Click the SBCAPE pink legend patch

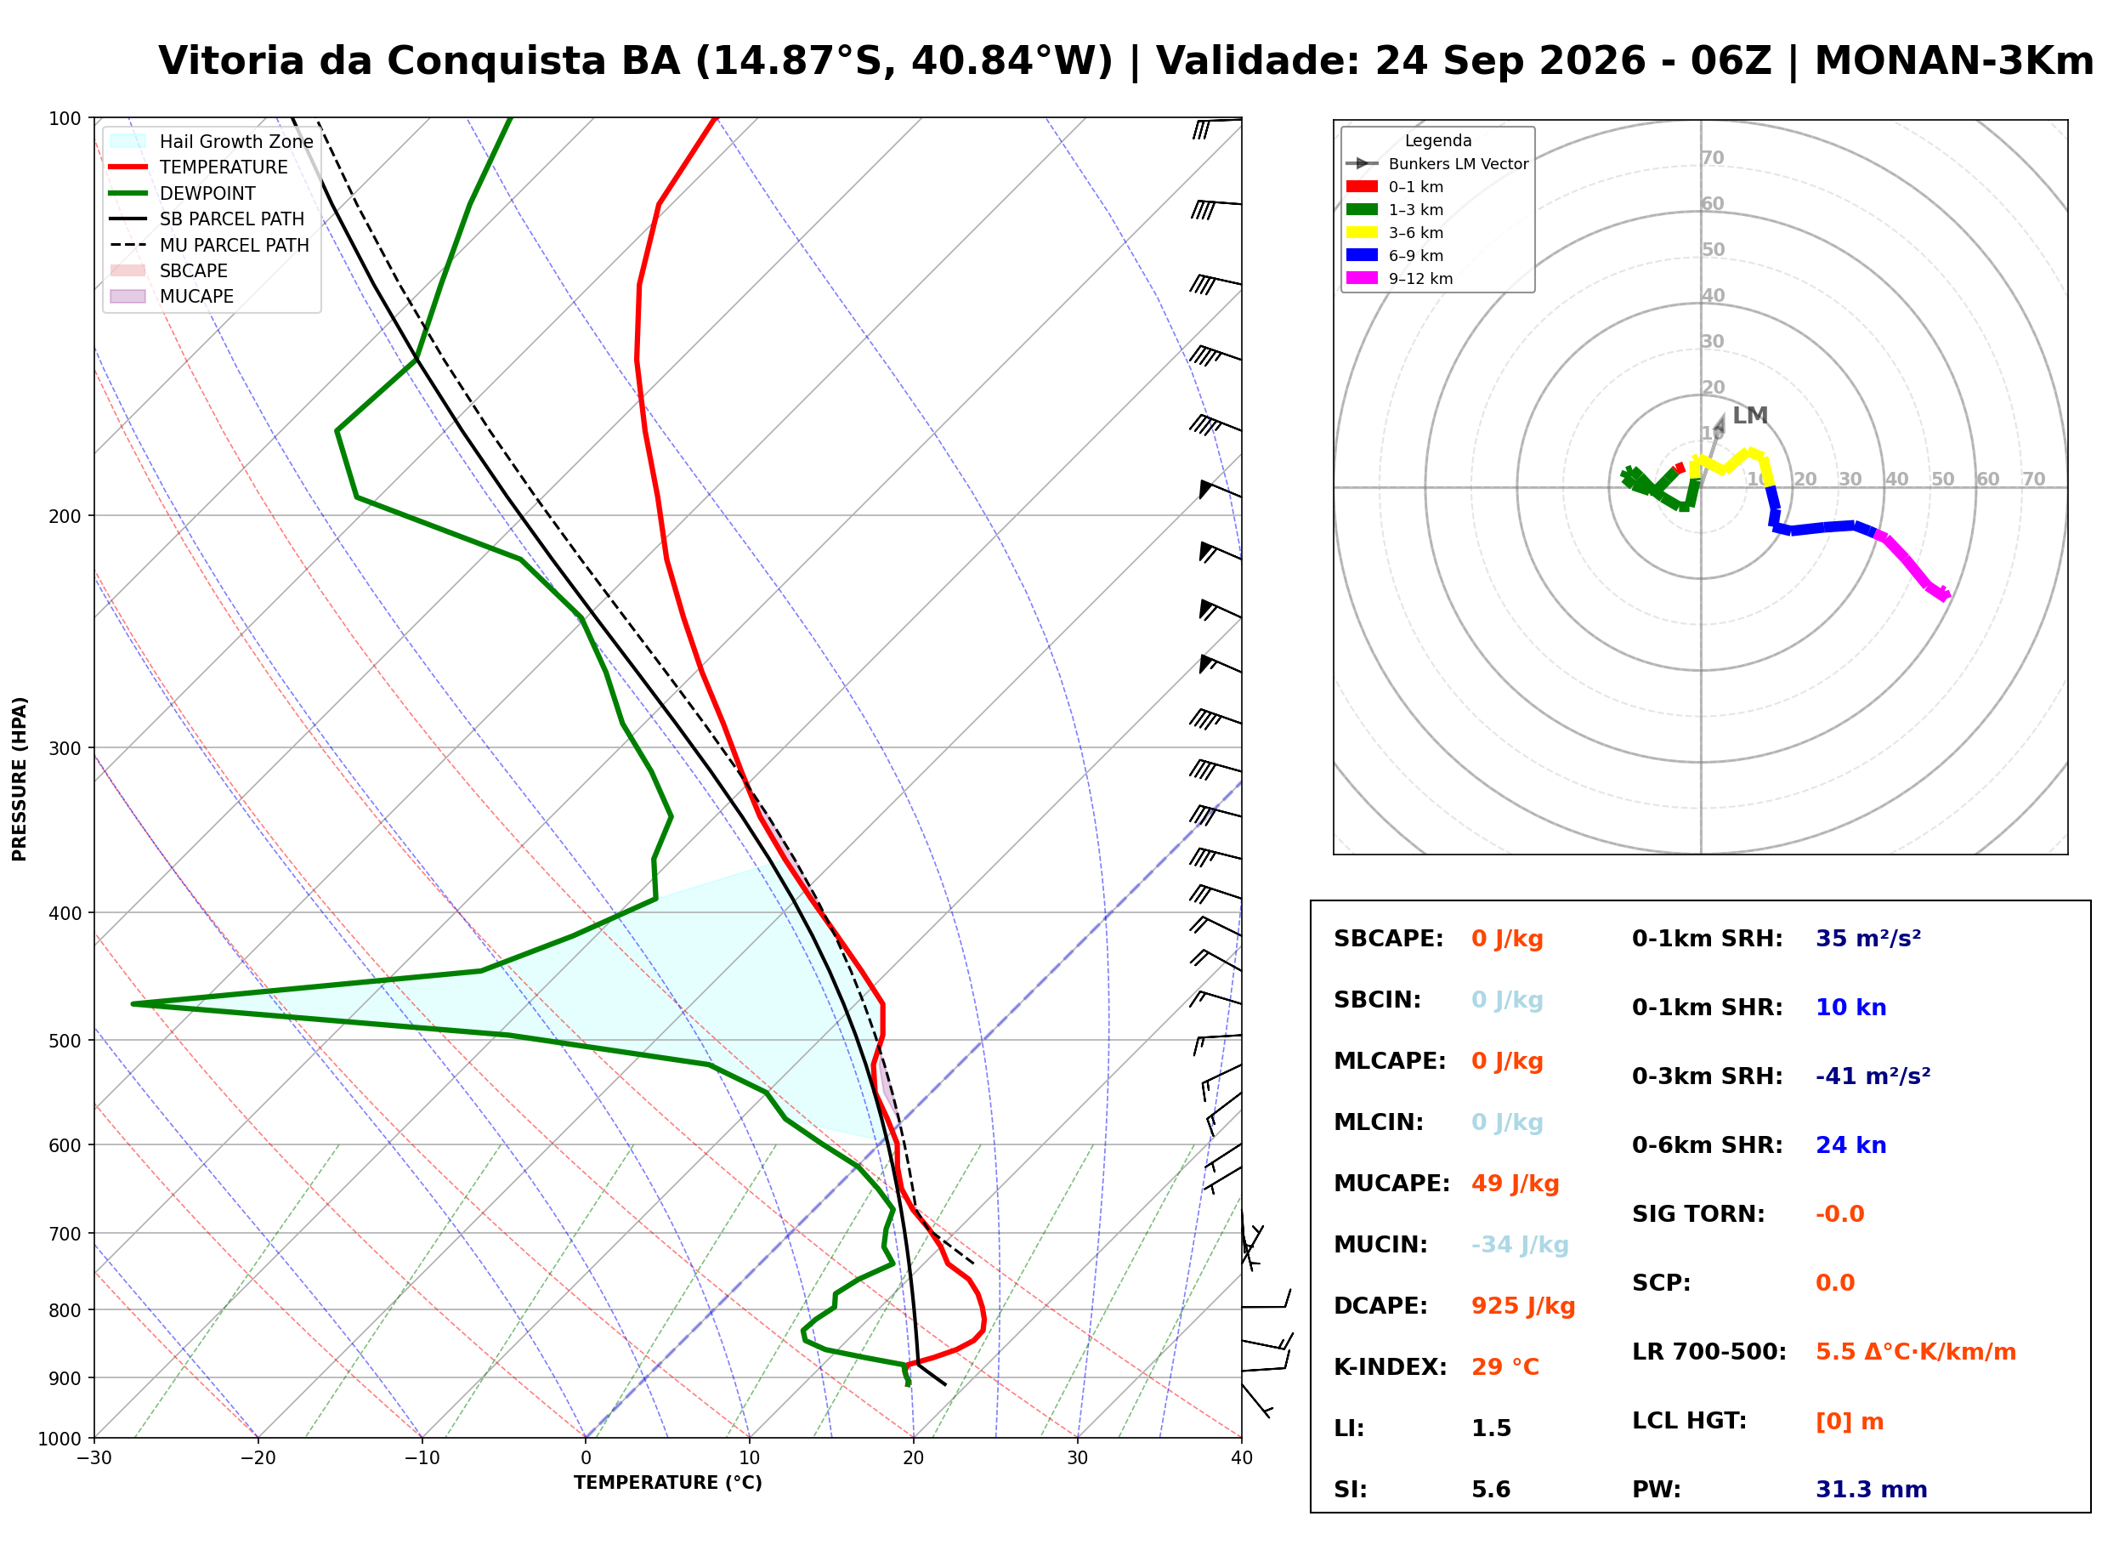(x=128, y=271)
